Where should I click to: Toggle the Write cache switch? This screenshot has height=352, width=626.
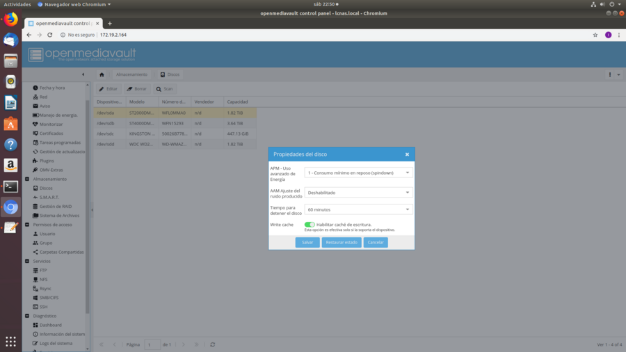(x=310, y=225)
